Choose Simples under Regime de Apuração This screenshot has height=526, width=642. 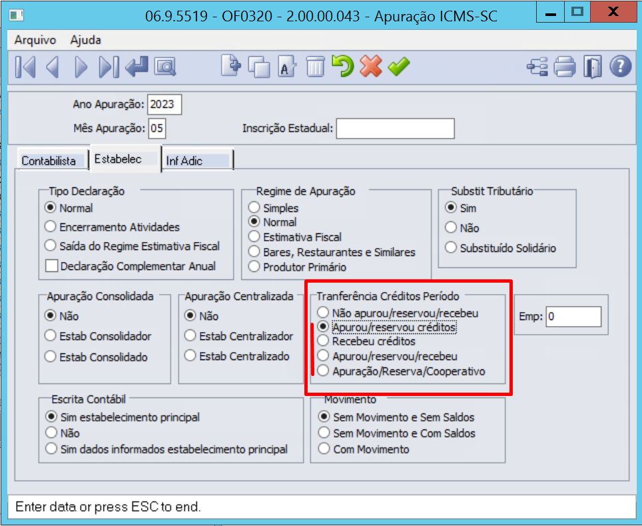(254, 208)
